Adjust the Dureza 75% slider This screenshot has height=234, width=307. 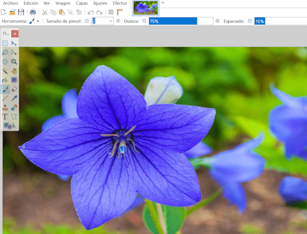tap(181, 21)
